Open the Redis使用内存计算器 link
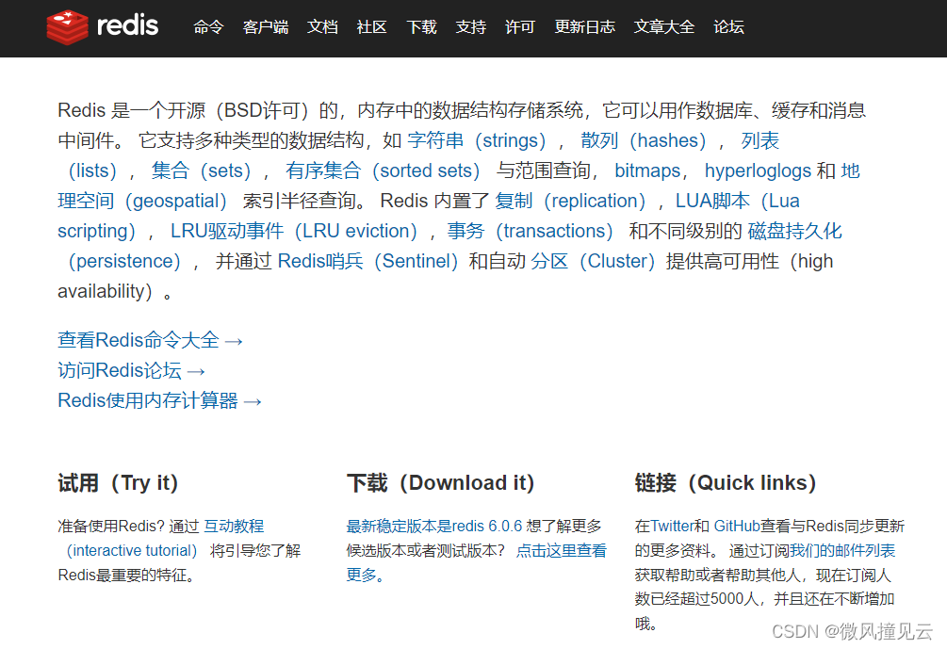The image size is (947, 649). click(160, 401)
